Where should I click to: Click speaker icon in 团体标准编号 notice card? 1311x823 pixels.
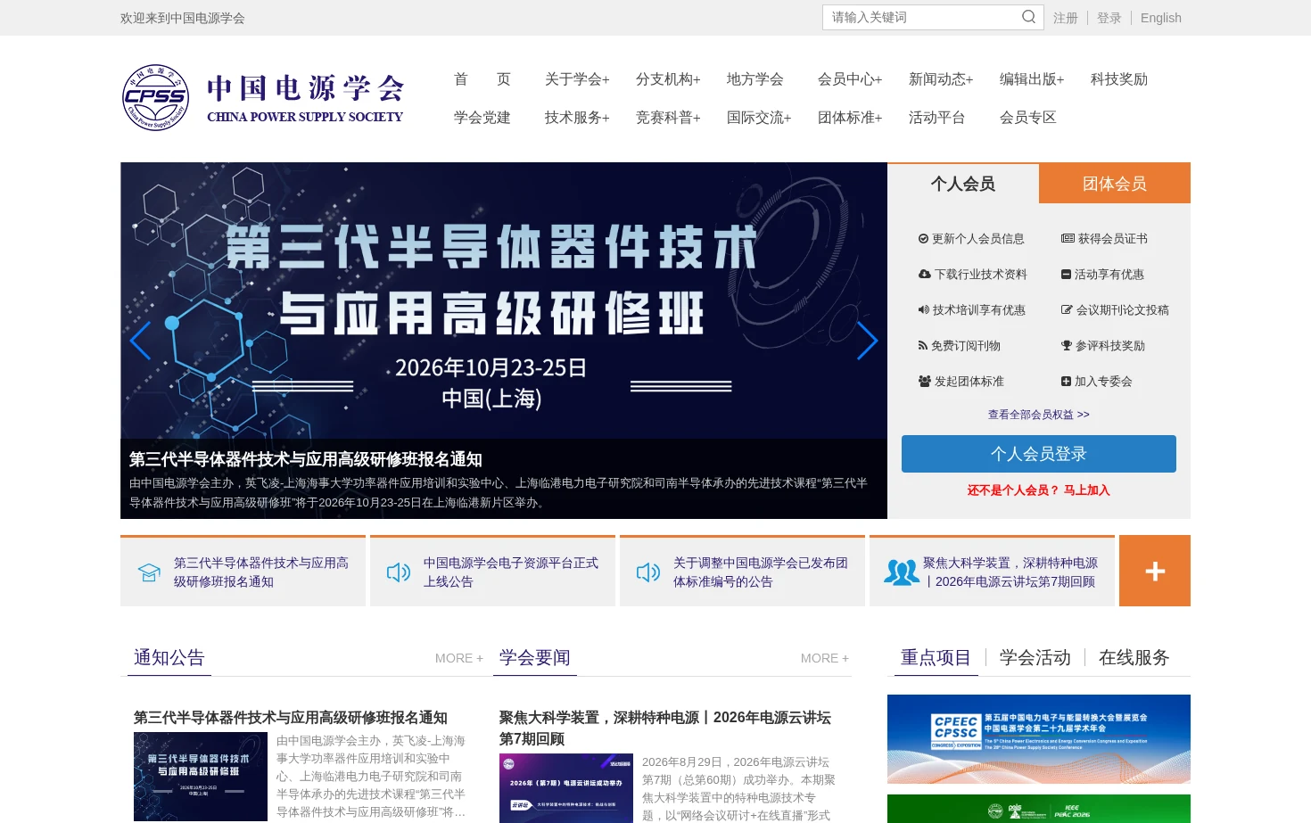coord(648,572)
